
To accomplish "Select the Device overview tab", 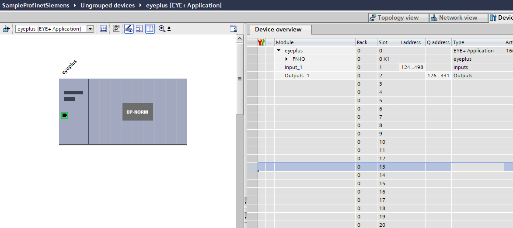I will coord(278,30).
